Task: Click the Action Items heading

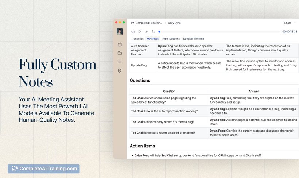Action: pos(142,146)
